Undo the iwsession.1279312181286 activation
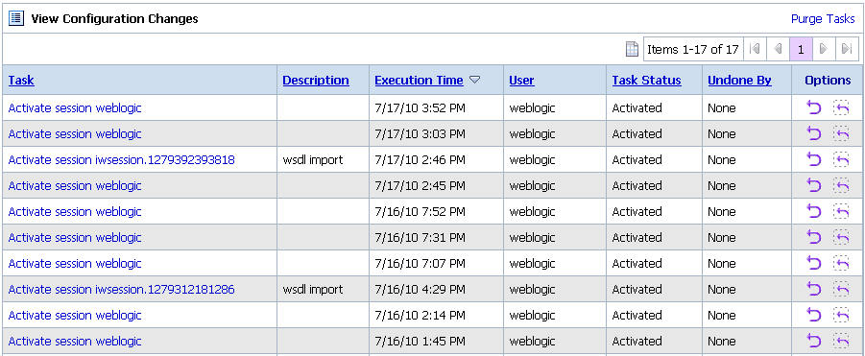Image resolution: width=865 pixels, height=356 pixels. [814, 290]
